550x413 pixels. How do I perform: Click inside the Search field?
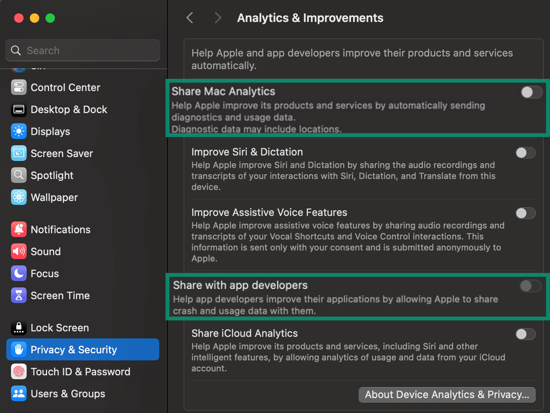pos(82,50)
